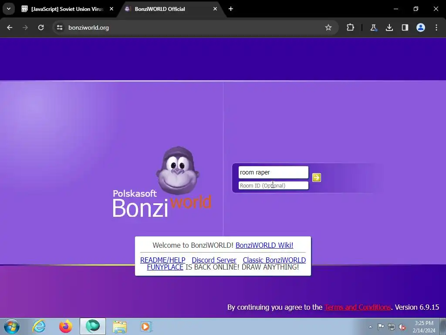Viewport: 446px width, 335px height.
Task: Open the BonziWORLD Wiki! link
Action: pos(264,245)
